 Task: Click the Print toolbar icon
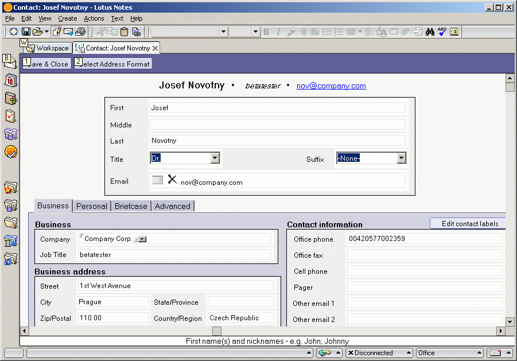coord(80,32)
